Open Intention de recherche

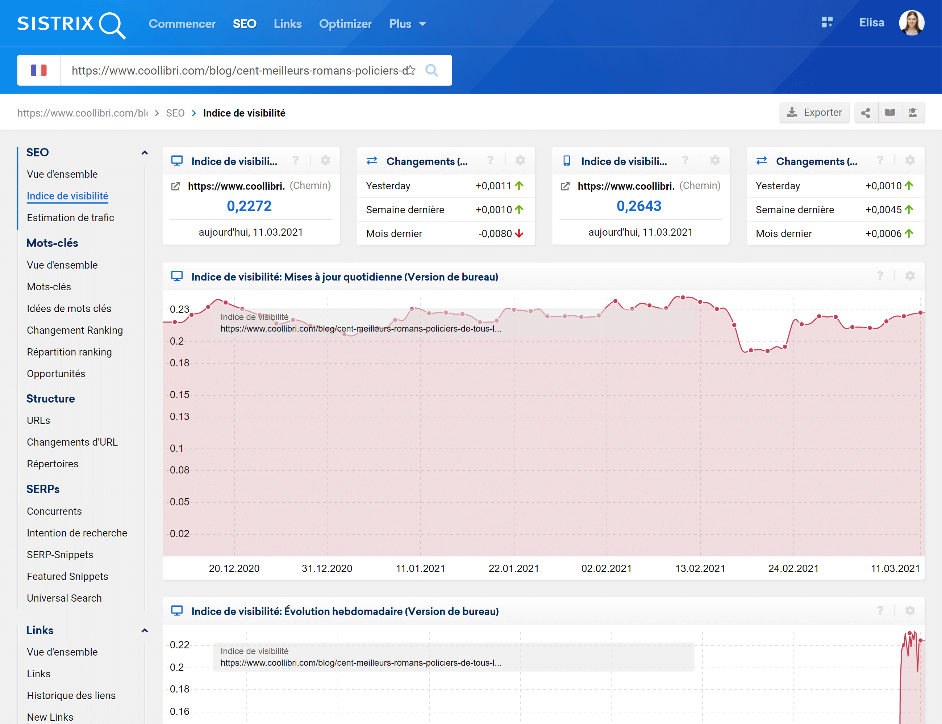(x=77, y=533)
